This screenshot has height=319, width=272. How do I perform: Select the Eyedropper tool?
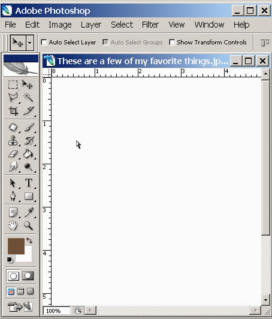pos(29,212)
